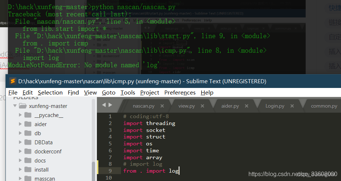This screenshot has width=341, height=181.
Task: Go to previous tab with left arrow
Action: pos(104,105)
